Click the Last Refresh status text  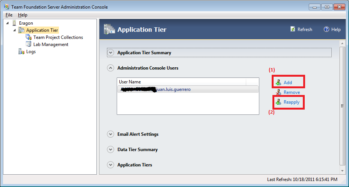click(x=302, y=179)
